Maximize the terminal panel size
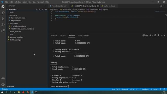 point(162,36)
